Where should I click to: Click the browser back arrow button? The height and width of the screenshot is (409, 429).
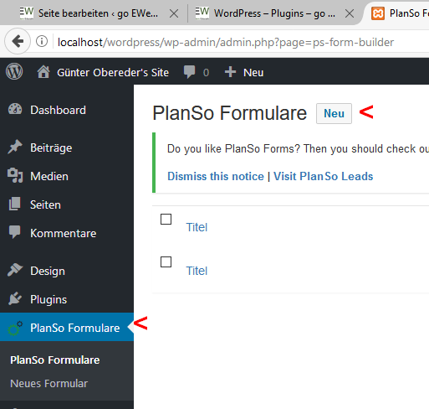pyautogui.click(x=18, y=42)
